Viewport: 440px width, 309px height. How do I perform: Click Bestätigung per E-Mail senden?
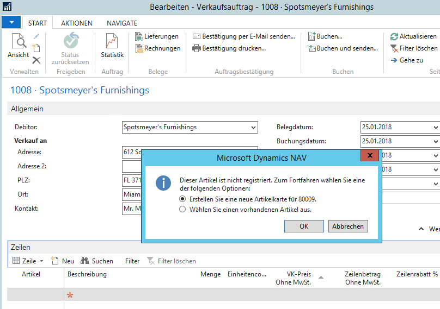pyautogui.click(x=244, y=36)
